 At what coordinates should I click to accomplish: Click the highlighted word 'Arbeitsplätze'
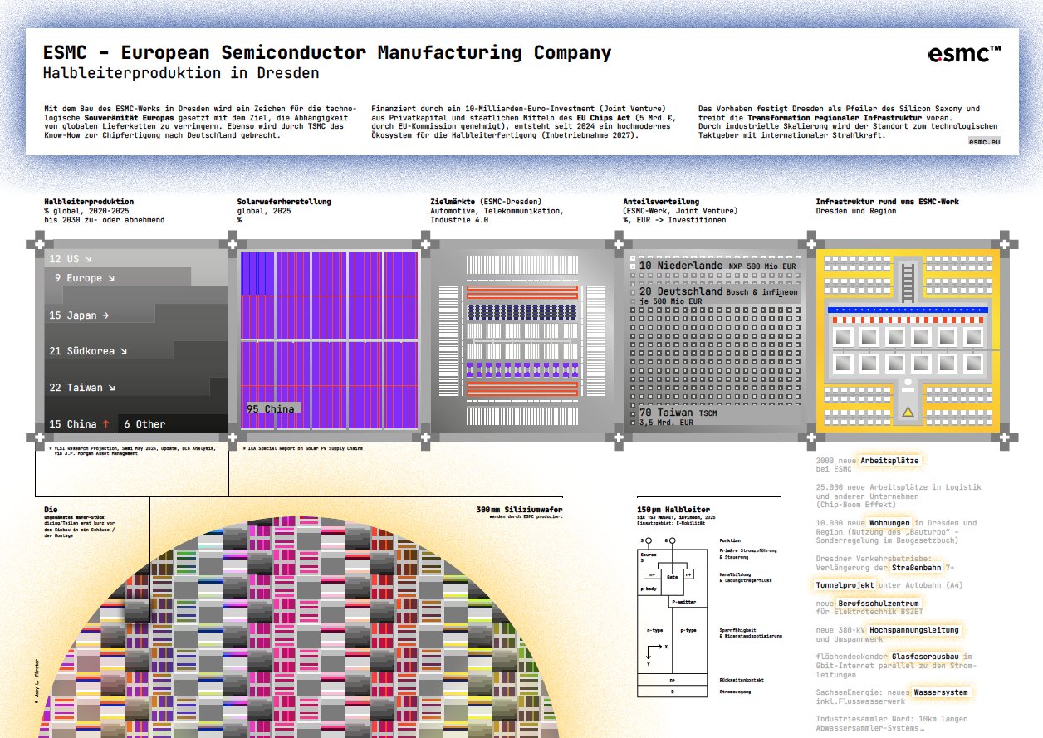tap(890, 460)
